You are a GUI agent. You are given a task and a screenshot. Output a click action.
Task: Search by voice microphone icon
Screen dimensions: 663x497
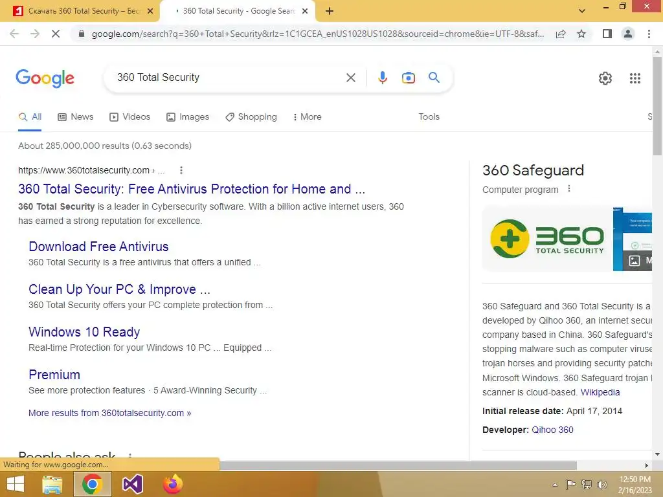pyautogui.click(x=382, y=78)
